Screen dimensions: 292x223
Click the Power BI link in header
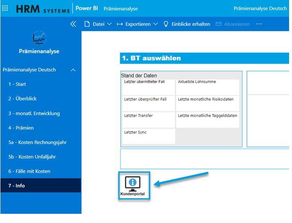pyautogui.click(x=86, y=8)
